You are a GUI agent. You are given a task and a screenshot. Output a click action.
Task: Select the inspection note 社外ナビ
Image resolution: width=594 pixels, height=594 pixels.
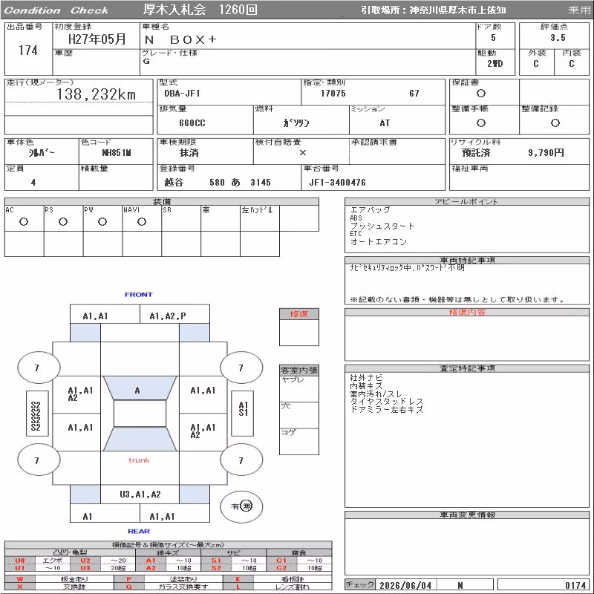pyautogui.click(x=366, y=378)
